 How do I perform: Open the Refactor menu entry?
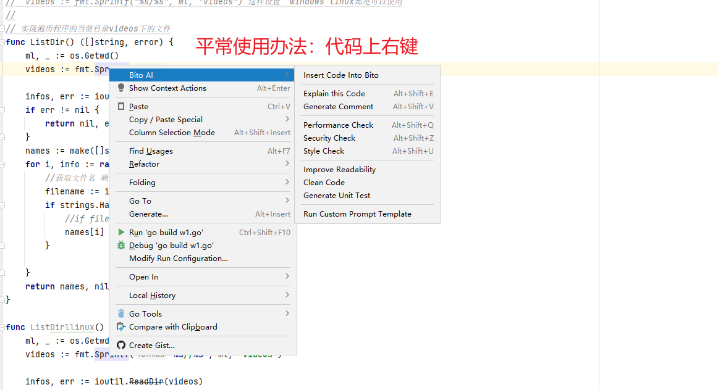point(202,164)
